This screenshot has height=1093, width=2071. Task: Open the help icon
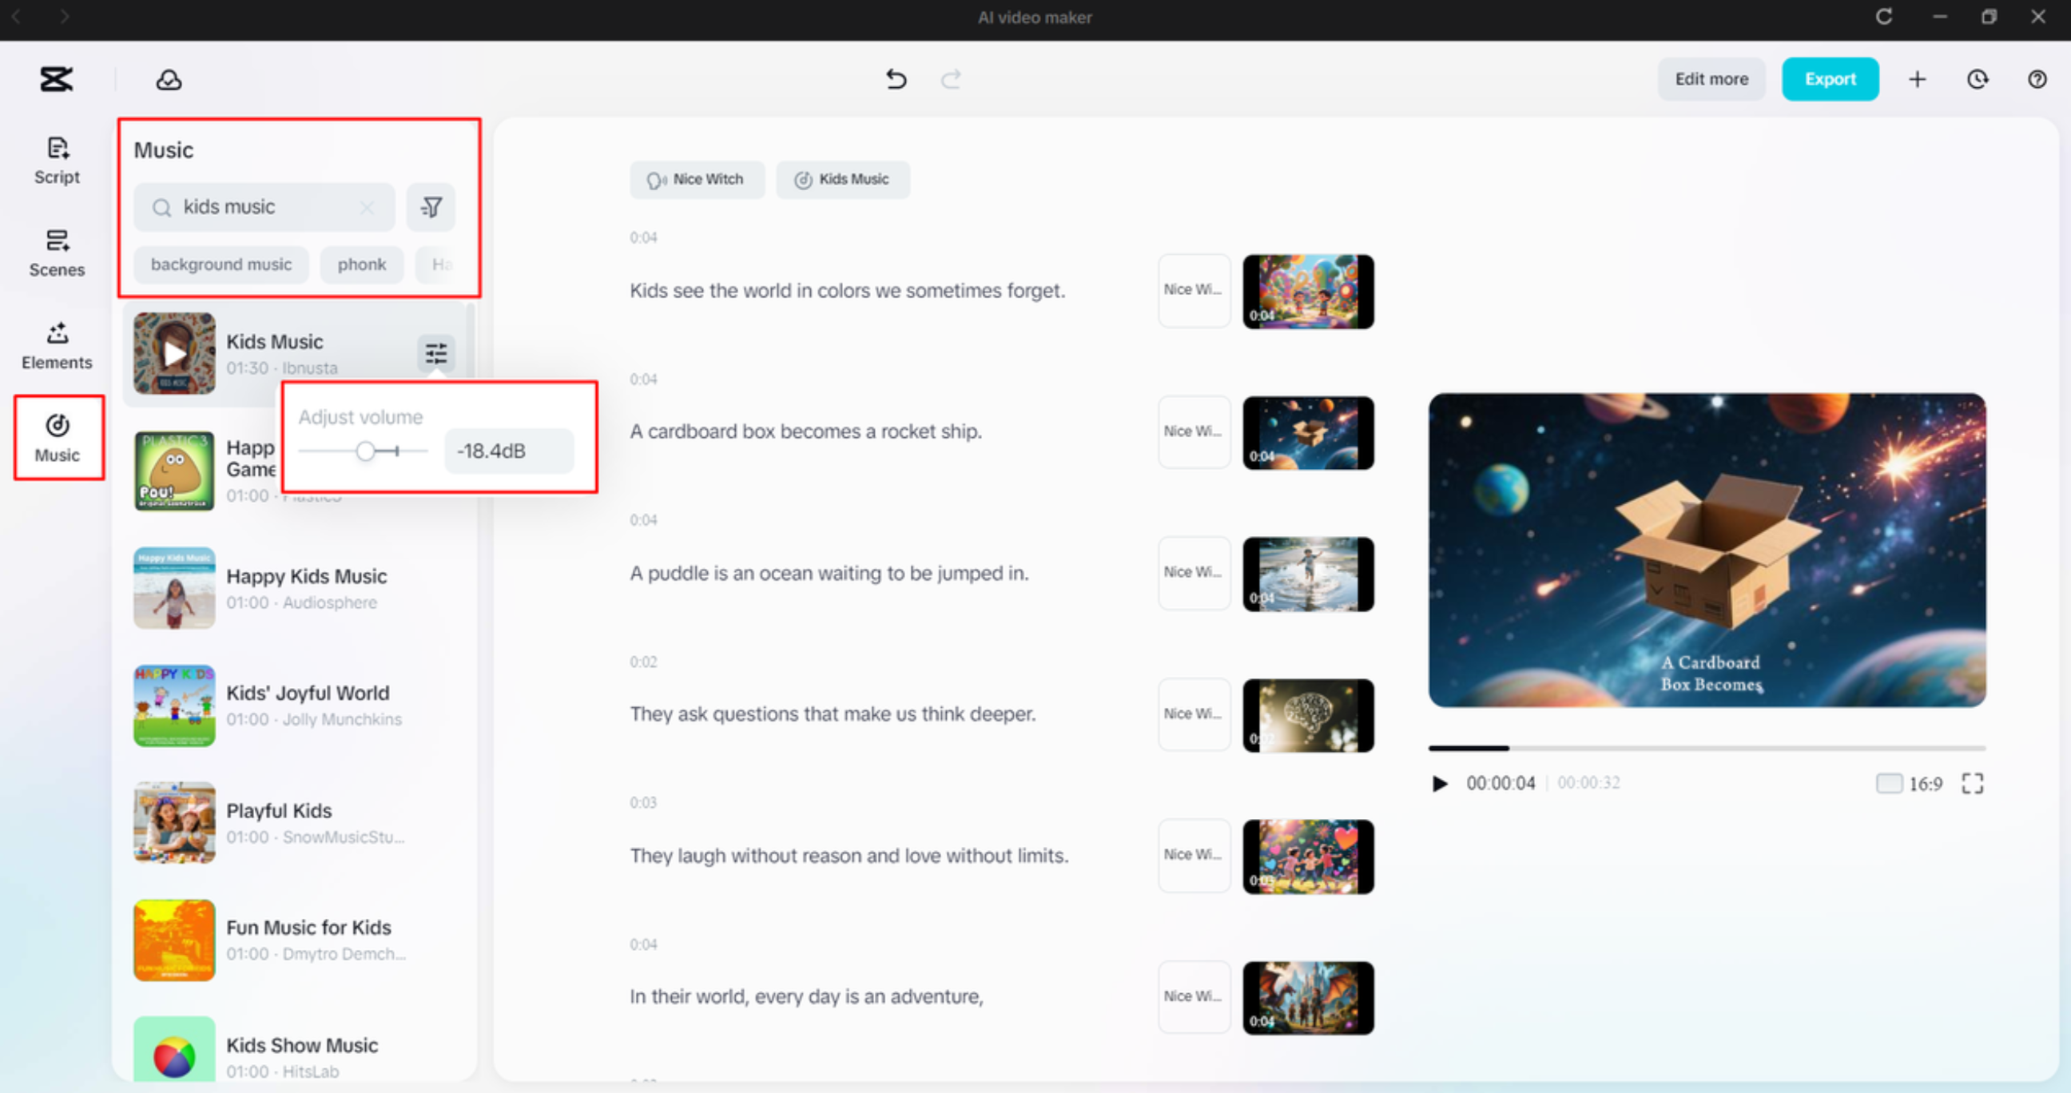[x=2037, y=79]
